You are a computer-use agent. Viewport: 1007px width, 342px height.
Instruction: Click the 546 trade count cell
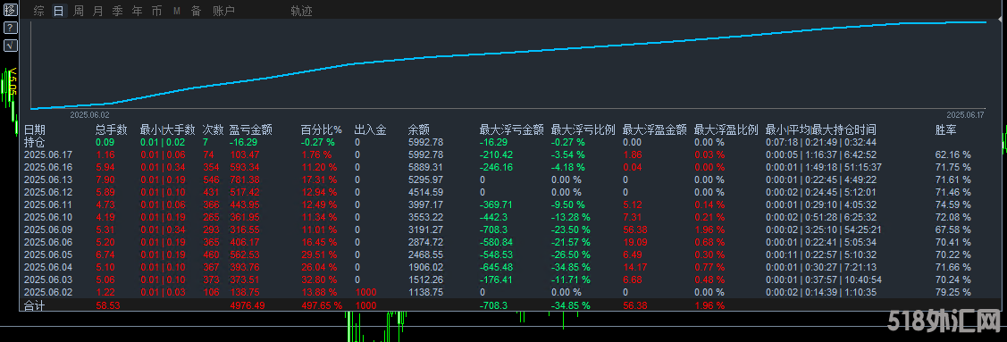pos(211,179)
